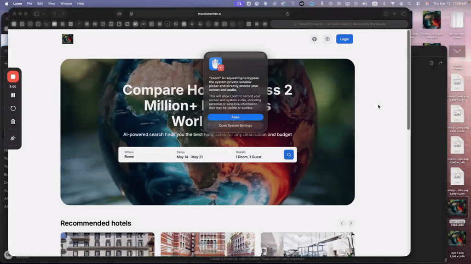
Task: Click the blue search magnifier button
Action: [x=288, y=154]
